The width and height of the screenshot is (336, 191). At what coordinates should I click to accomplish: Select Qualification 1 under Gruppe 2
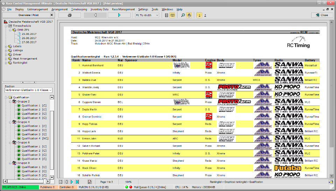tap(34, 106)
